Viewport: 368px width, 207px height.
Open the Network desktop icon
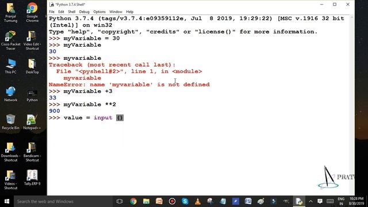coord(10,94)
